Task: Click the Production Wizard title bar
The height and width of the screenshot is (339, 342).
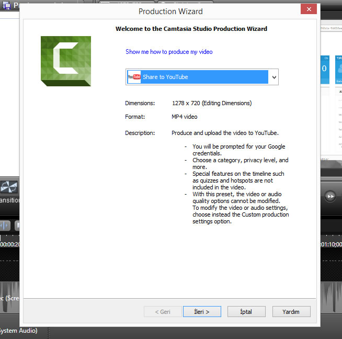Action: 170,12
